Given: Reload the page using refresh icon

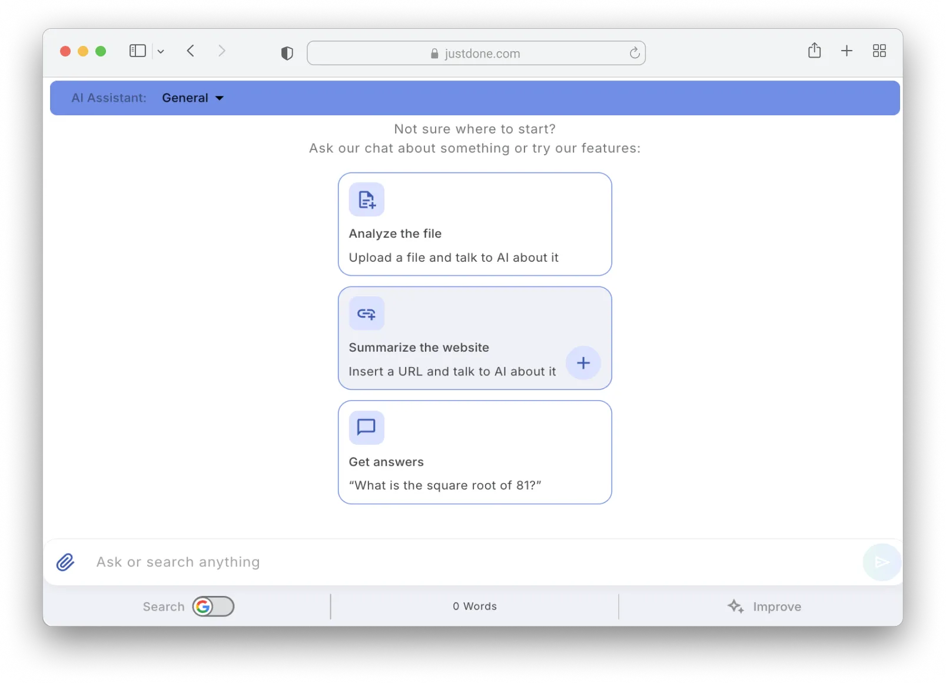Looking at the screenshot, I should [x=634, y=54].
